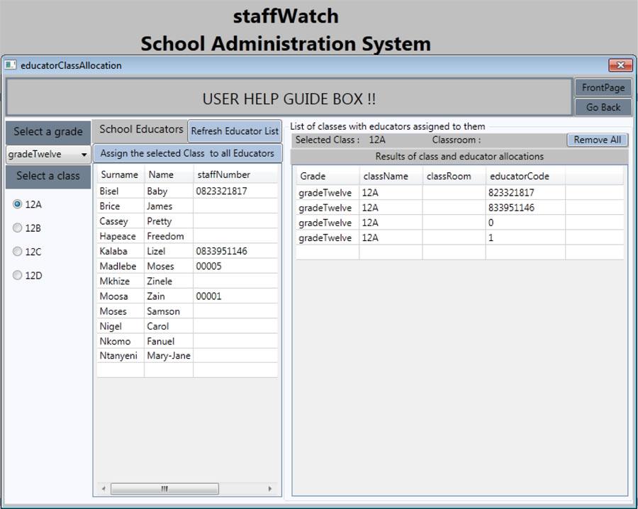Select the allocation row with educatorCode 833951146

click(x=425, y=208)
